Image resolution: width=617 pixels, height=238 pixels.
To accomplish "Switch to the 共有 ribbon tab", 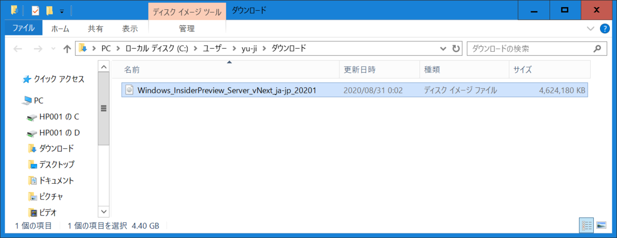I will click(x=95, y=29).
